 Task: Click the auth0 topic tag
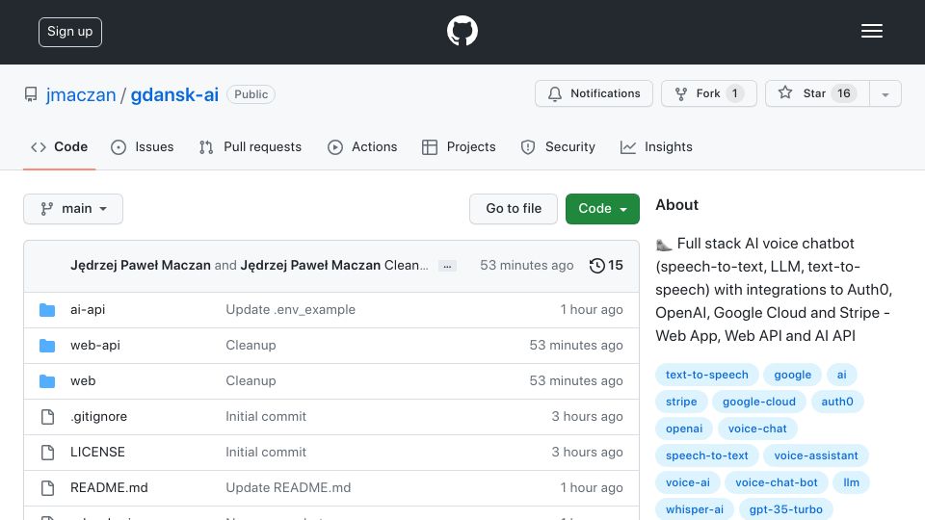837,403
